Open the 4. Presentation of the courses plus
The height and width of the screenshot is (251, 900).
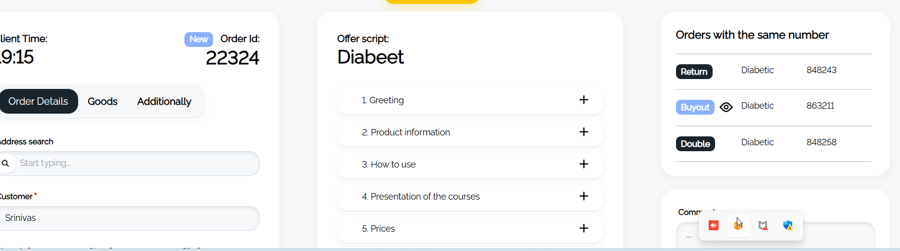coord(584,196)
